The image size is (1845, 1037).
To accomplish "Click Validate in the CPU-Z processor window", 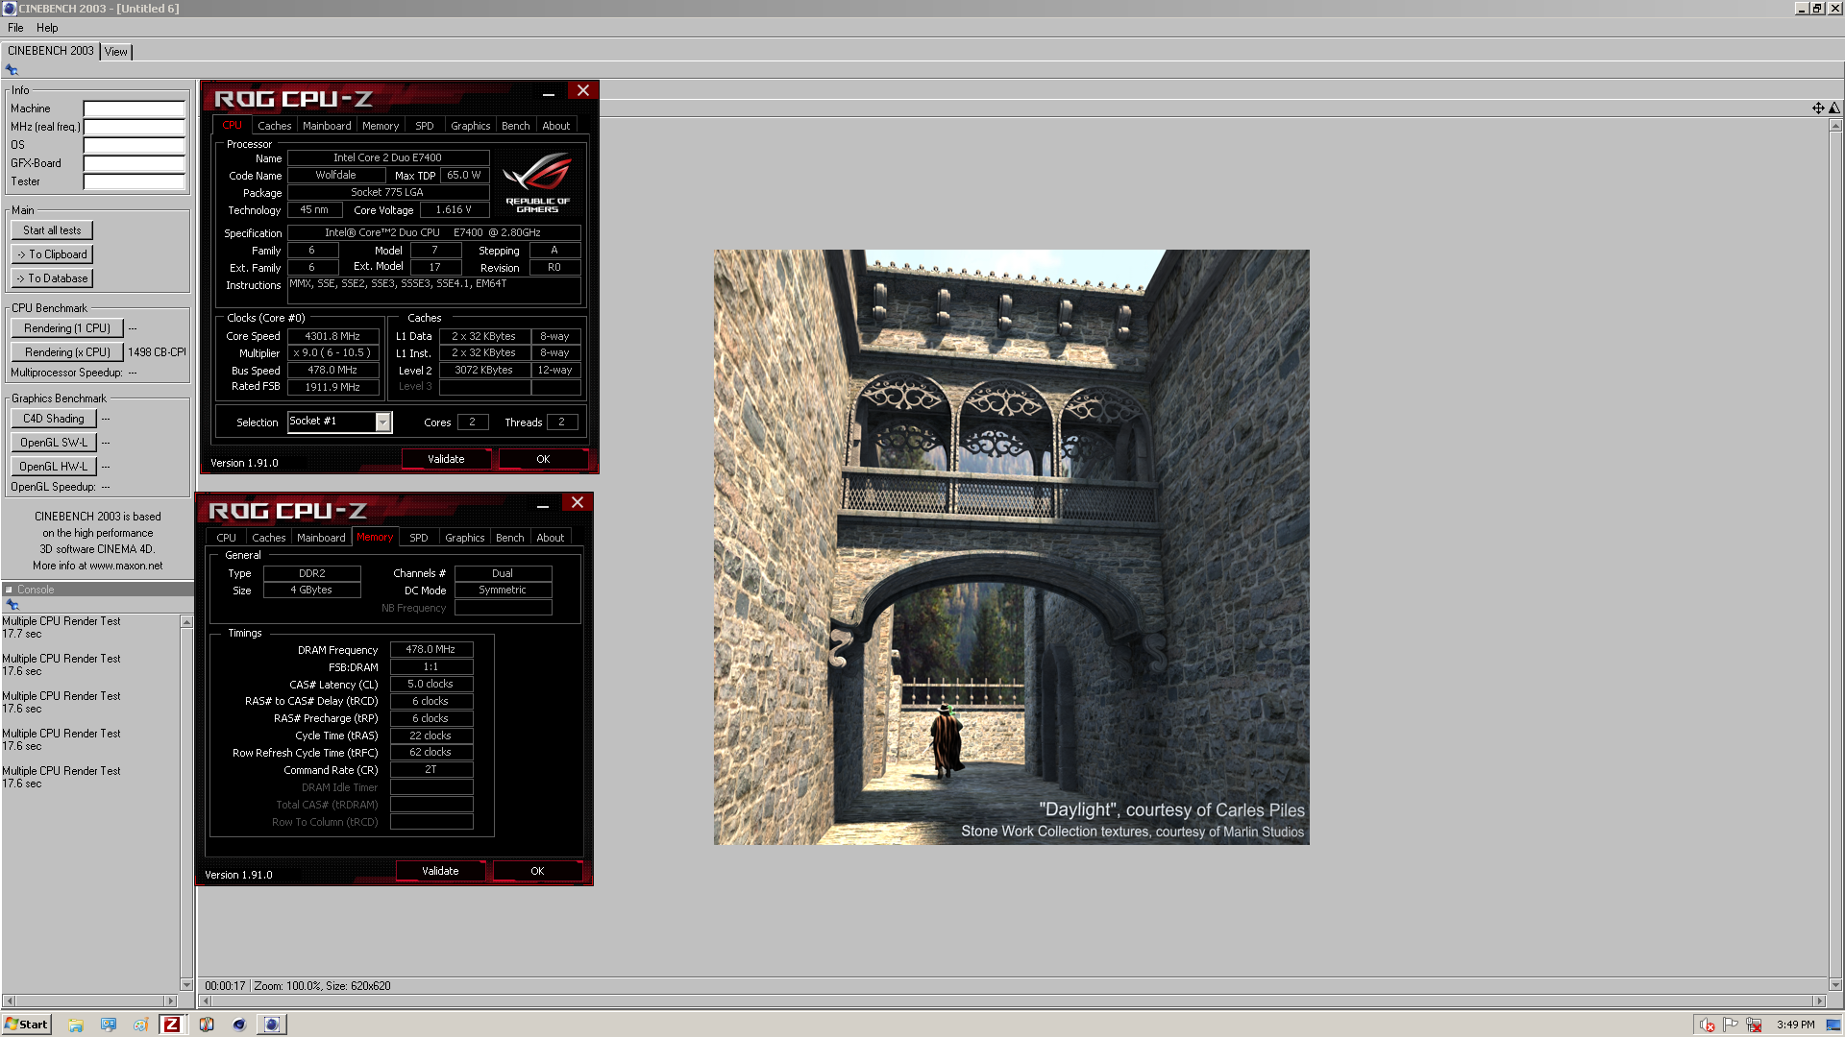I will click(x=446, y=459).
